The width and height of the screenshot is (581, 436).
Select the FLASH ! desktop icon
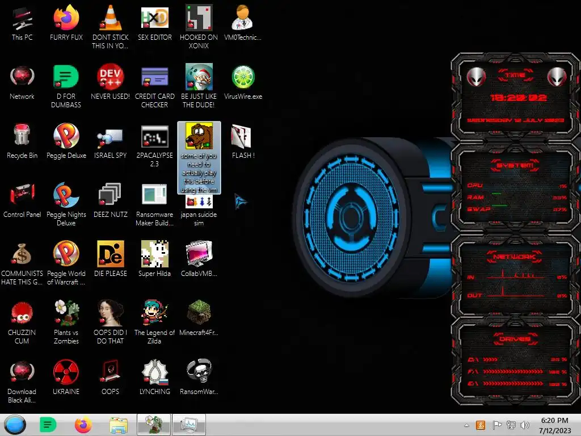tap(242, 136)
